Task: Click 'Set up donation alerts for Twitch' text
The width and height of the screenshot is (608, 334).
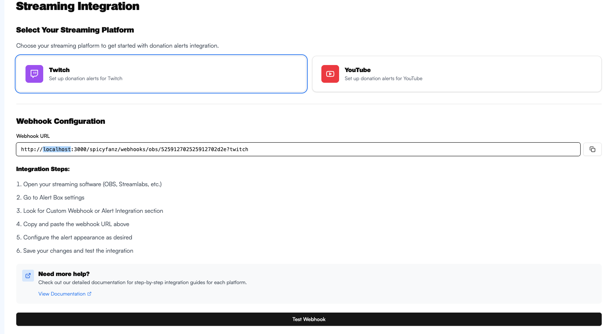Action: point(86,78)
